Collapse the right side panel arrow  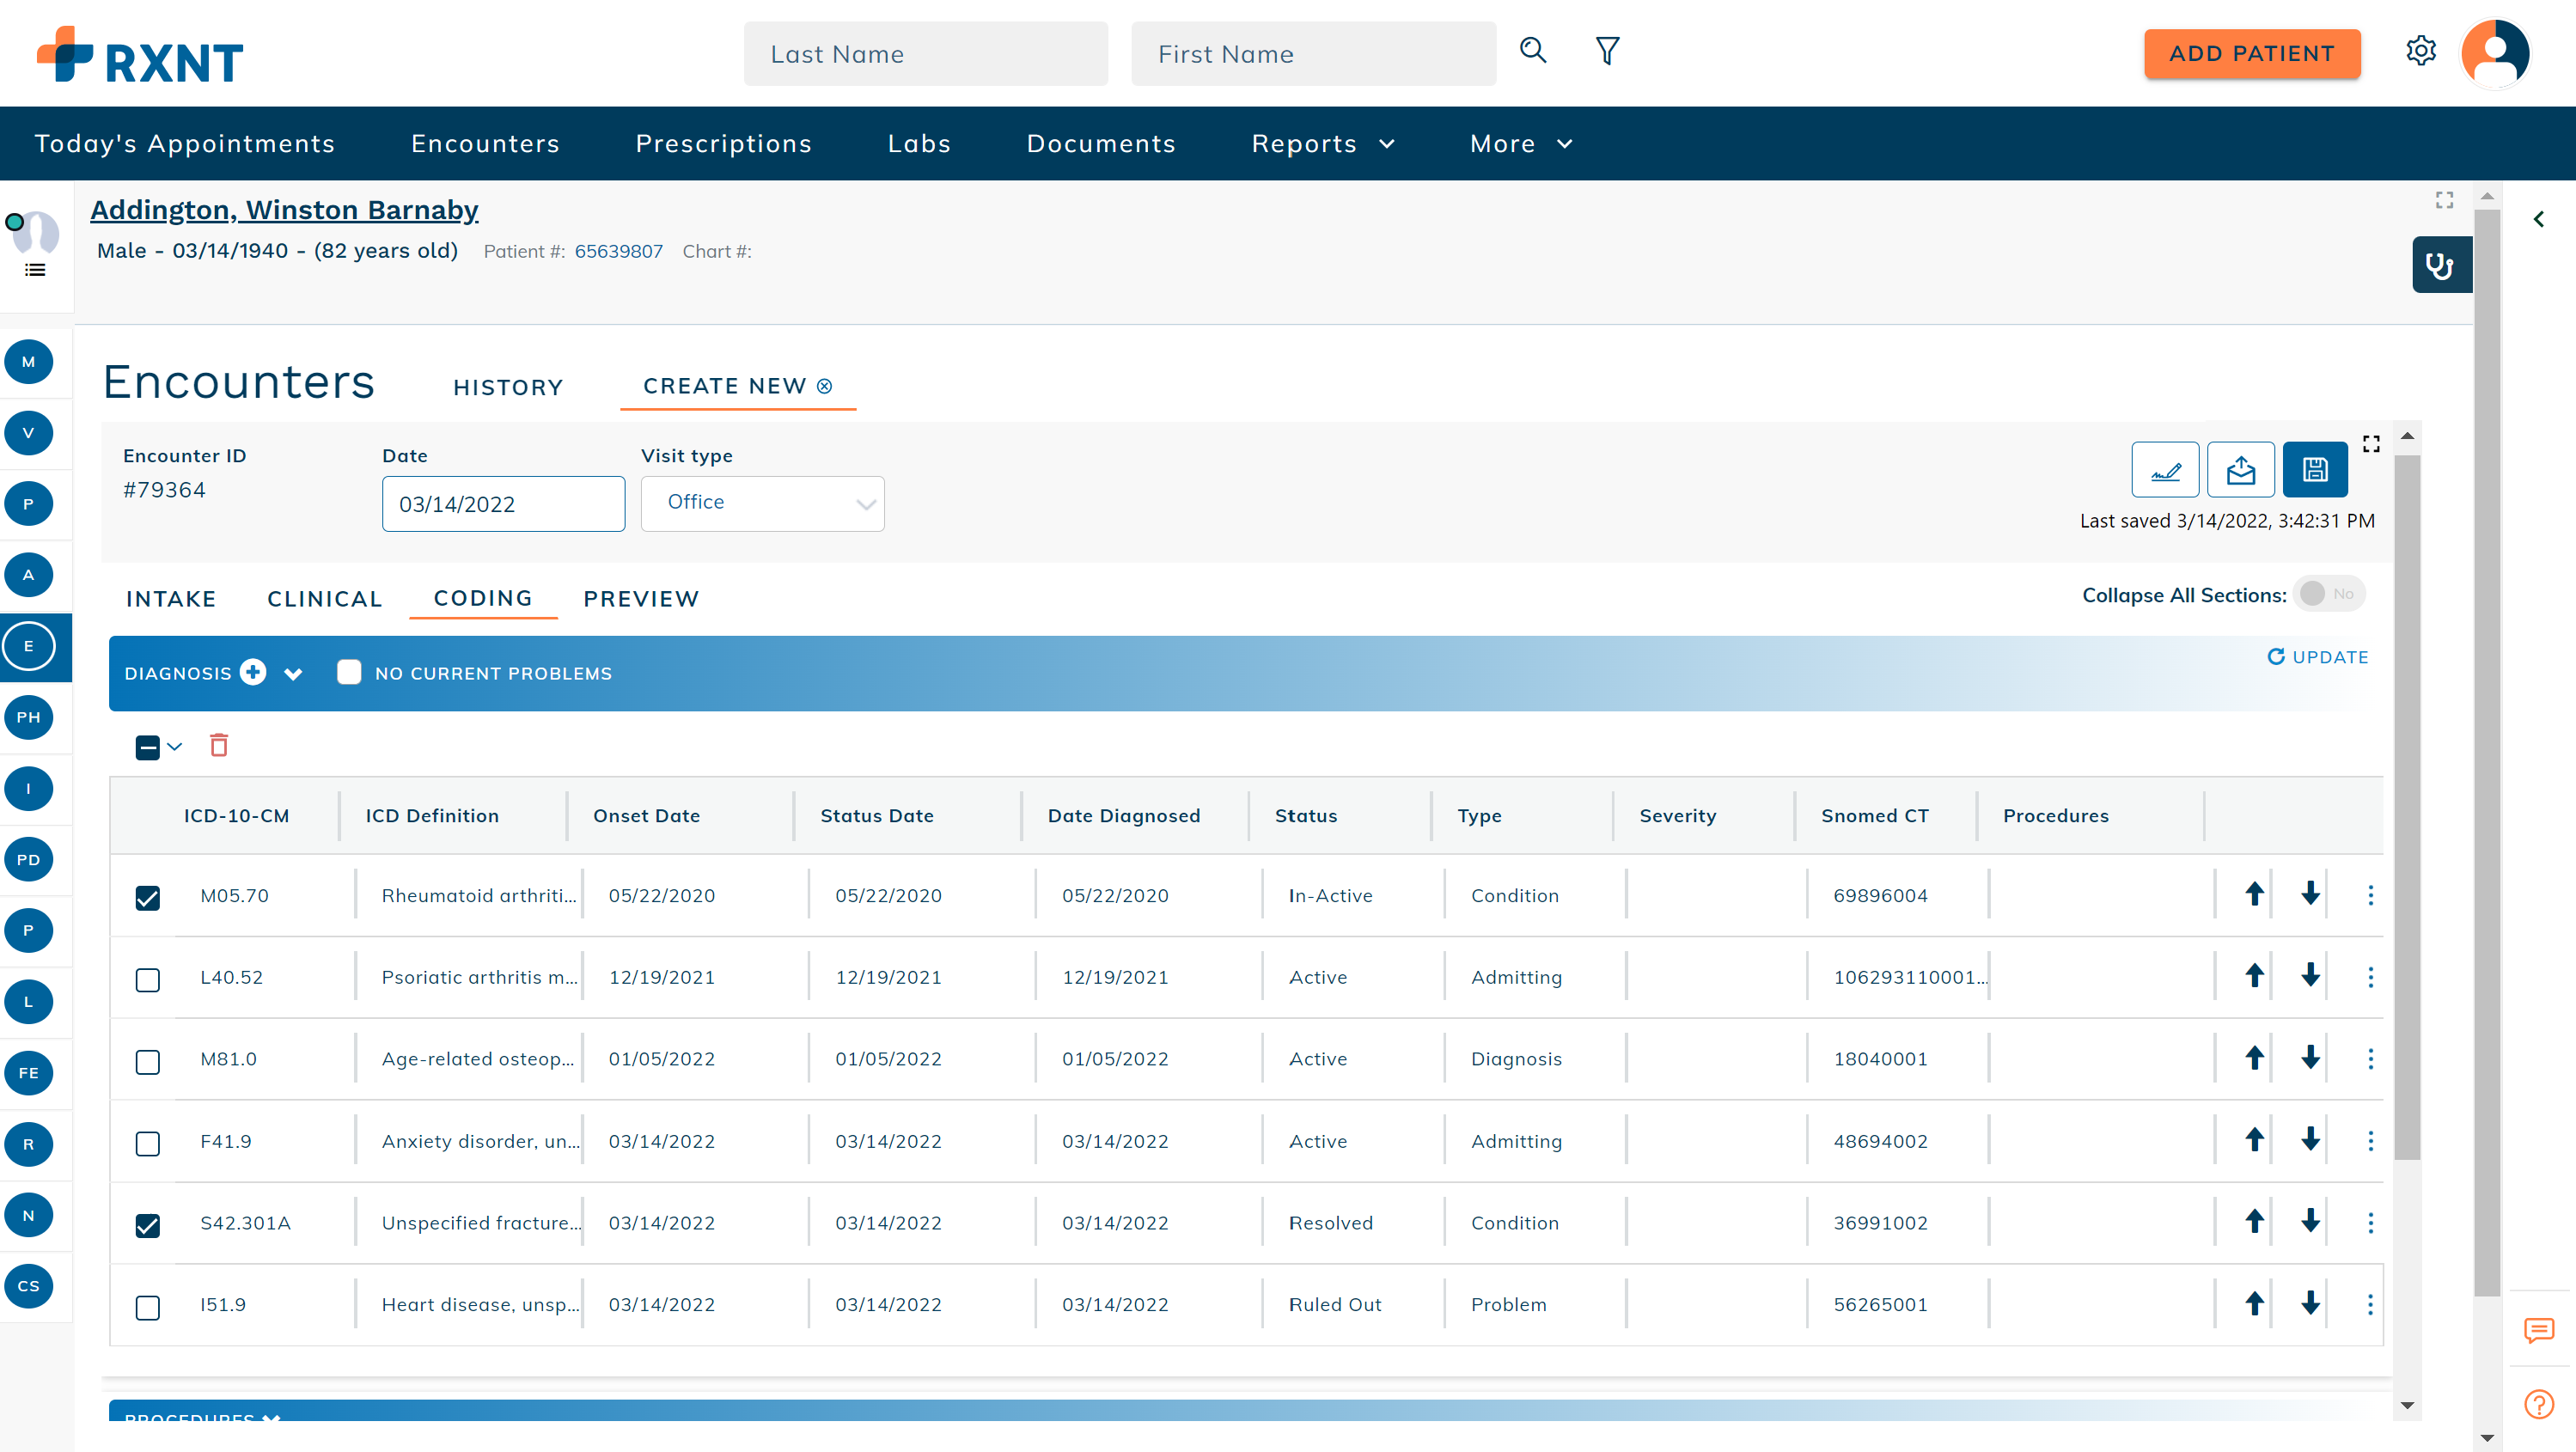(x=2539, y=219)
